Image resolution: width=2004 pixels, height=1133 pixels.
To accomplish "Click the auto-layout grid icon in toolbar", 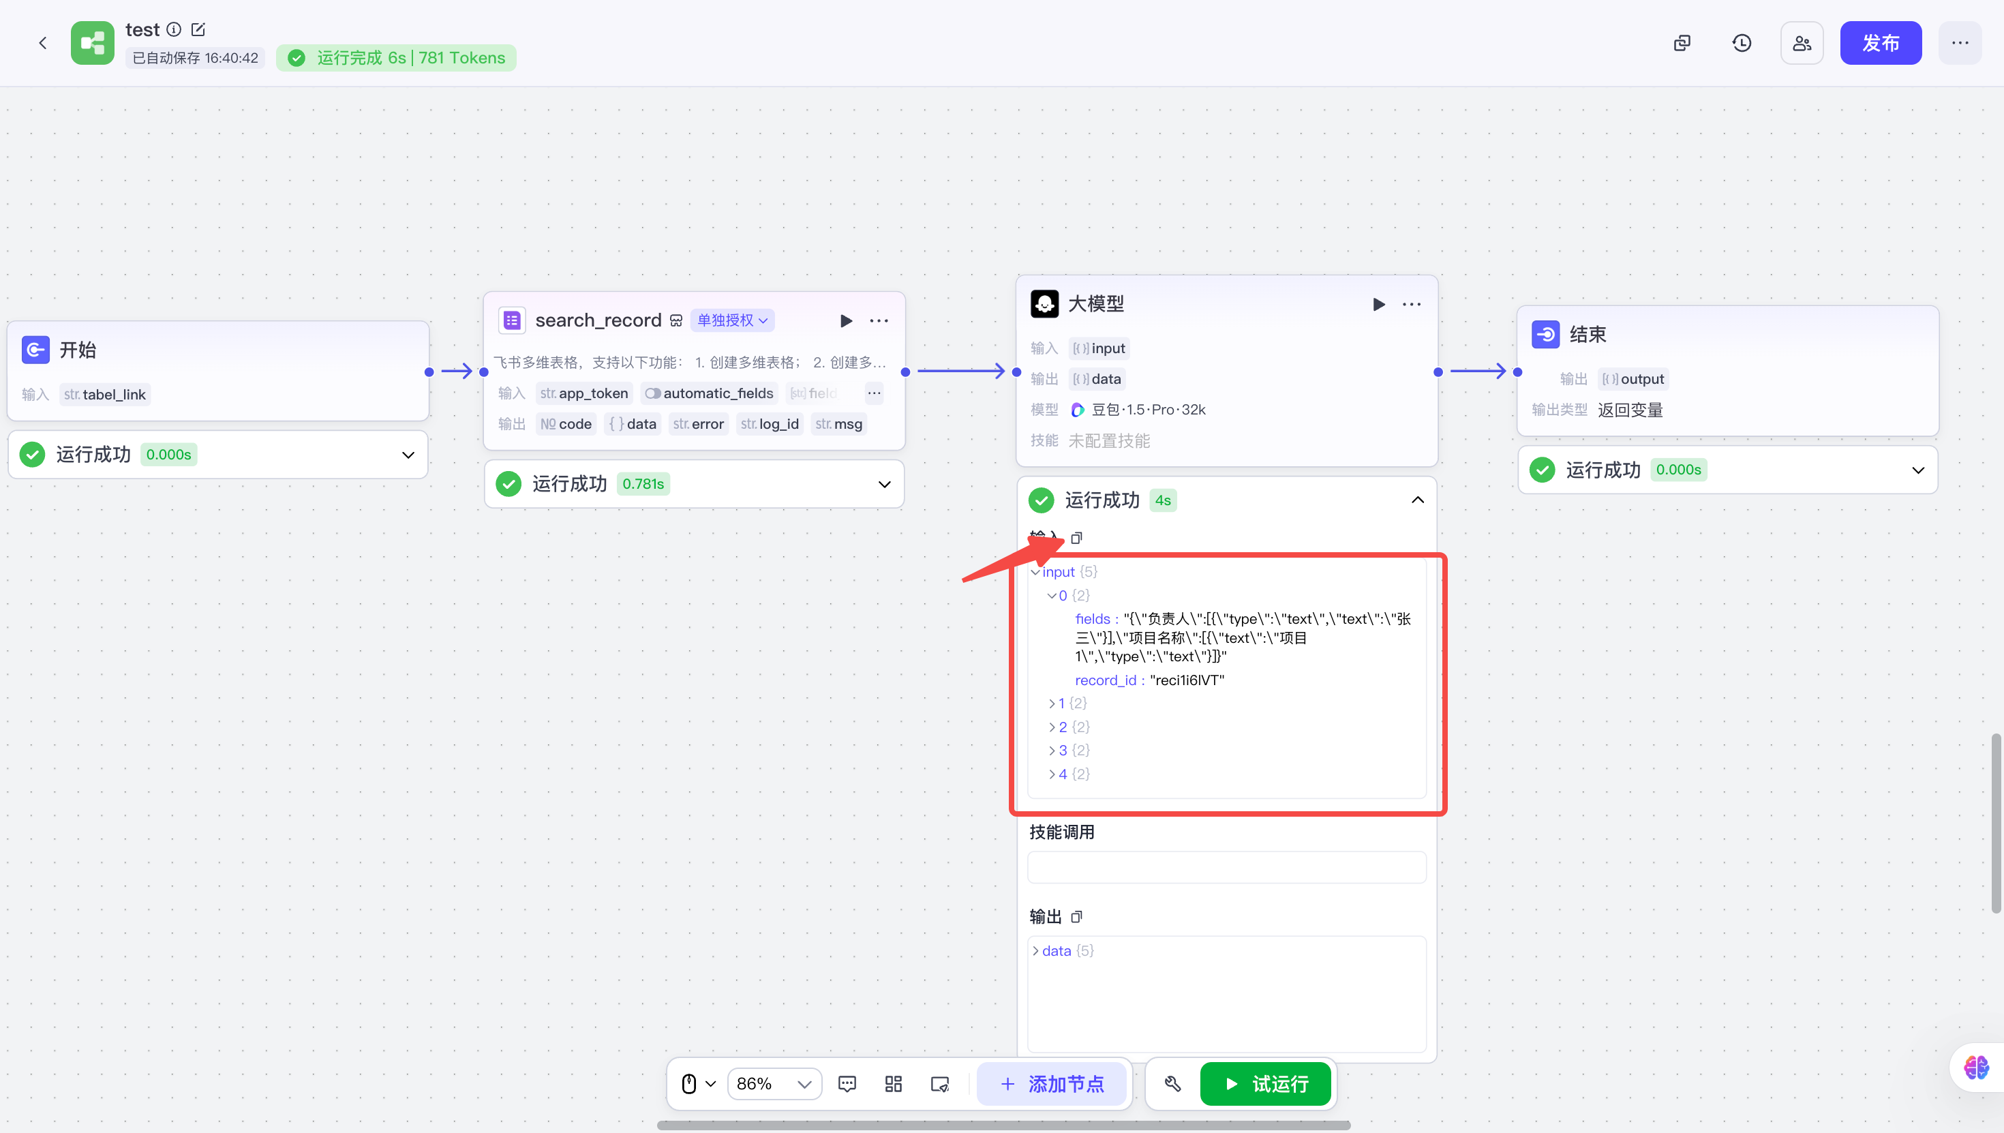I will tap(893, 1083).
